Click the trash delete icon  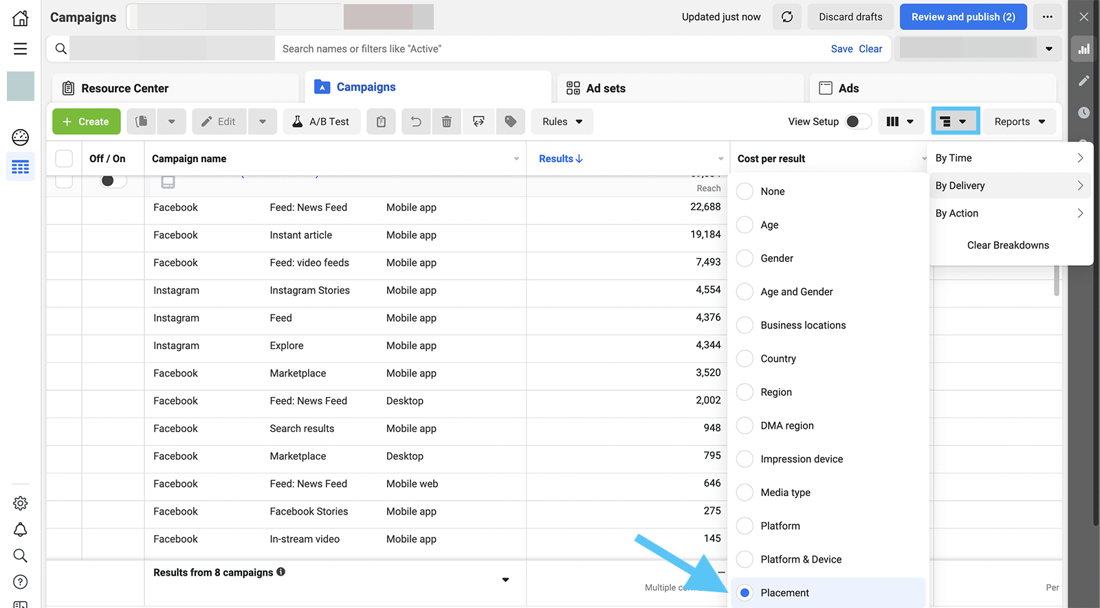(x=446, y=122)
